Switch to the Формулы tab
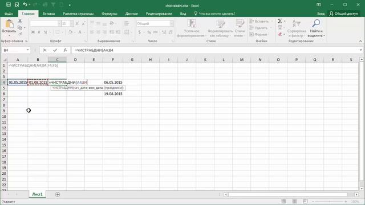The image size is (365, 205). 109,14
